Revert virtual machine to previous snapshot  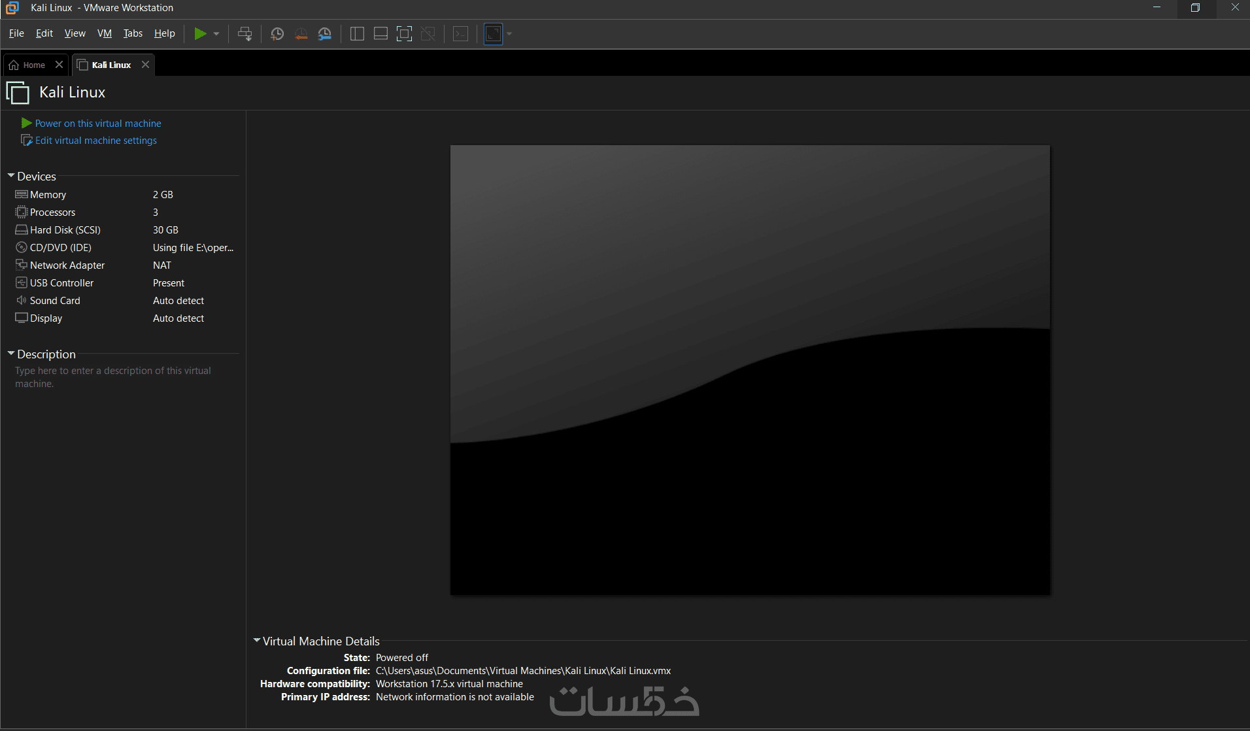coord(301,34)
